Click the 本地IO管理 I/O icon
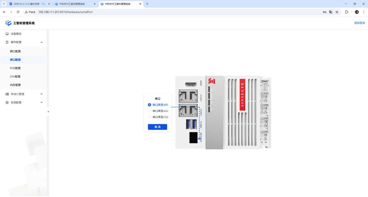Image resolution: width=368 pixels, height=197 pixels. 7,94
